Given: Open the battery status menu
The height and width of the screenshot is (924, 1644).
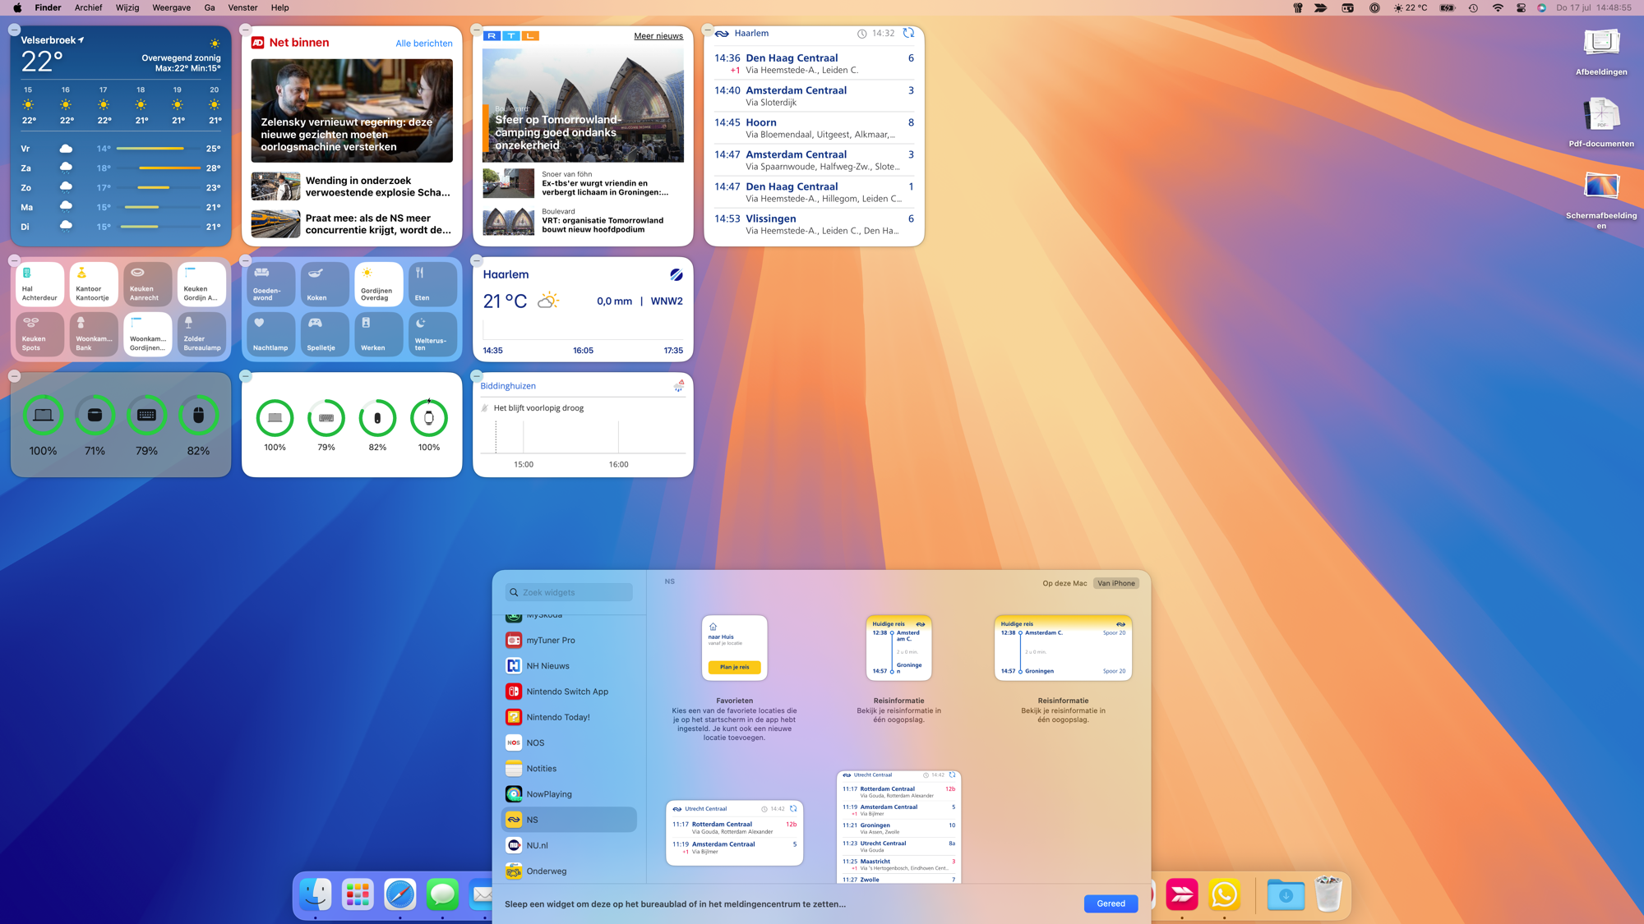Looking at the screenshot, I should [x=1448, y=7].
